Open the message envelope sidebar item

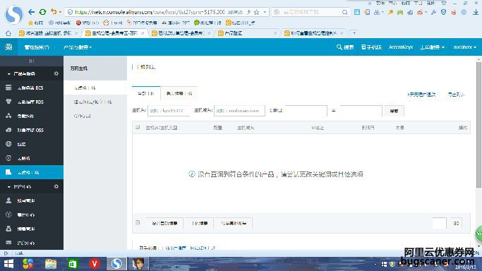32,243
